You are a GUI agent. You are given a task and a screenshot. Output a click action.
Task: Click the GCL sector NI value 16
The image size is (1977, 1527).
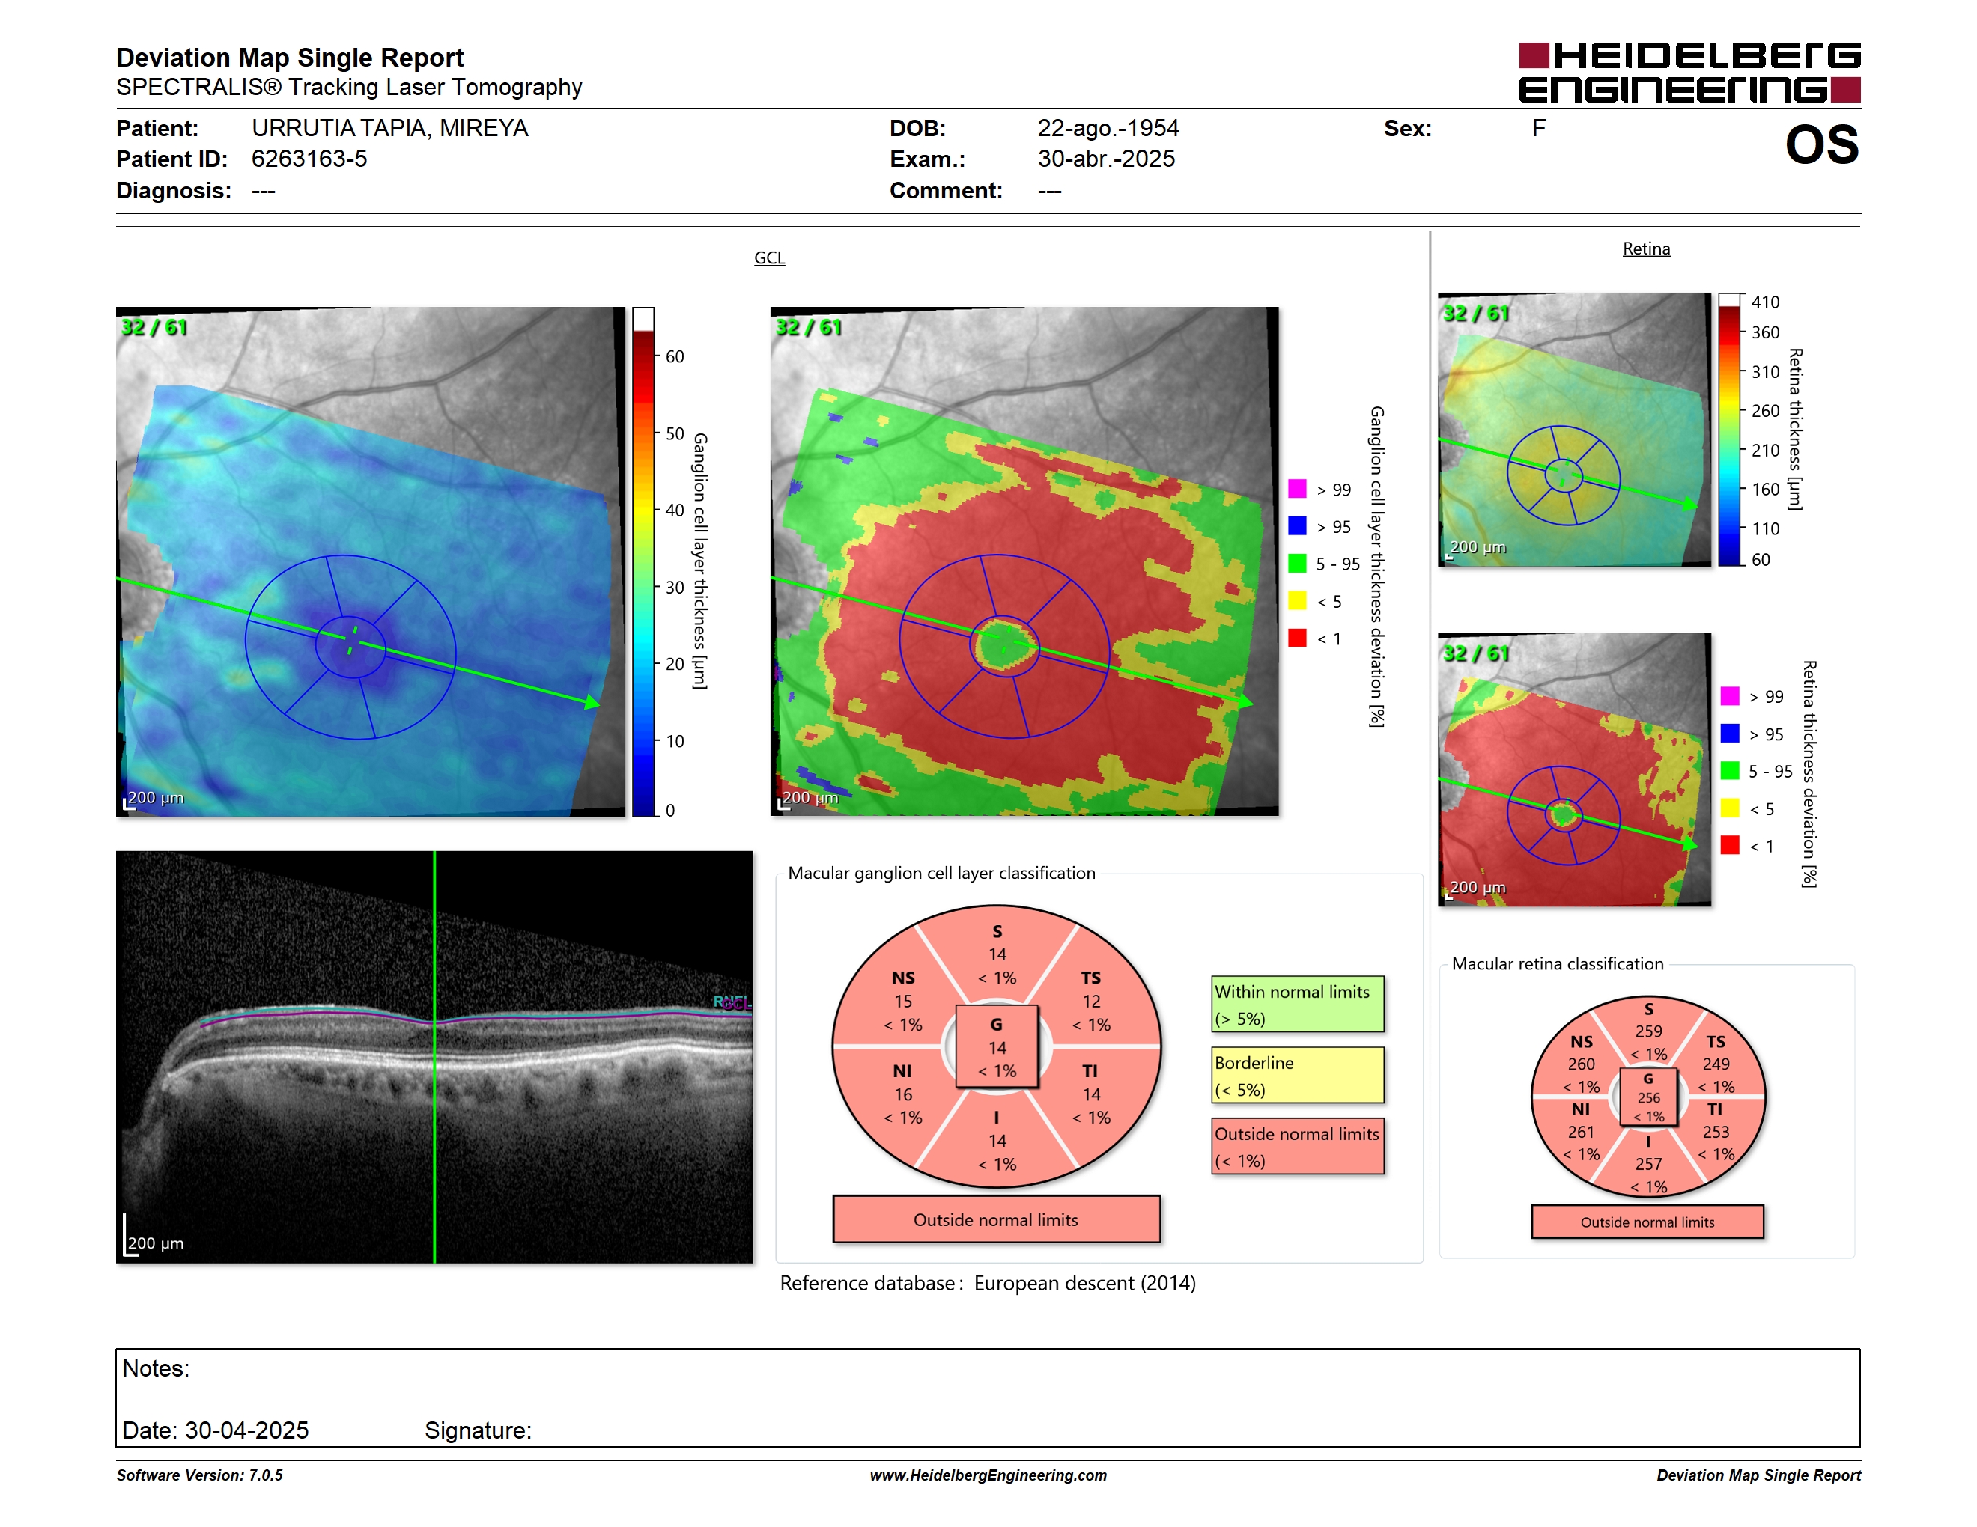902,1094
